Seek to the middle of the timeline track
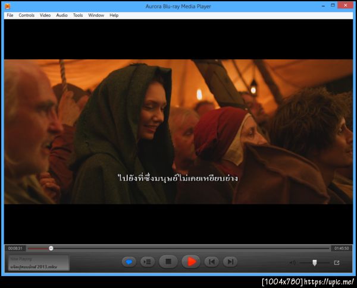The width and height of the screenshot is (357, 288). point(178,248)
